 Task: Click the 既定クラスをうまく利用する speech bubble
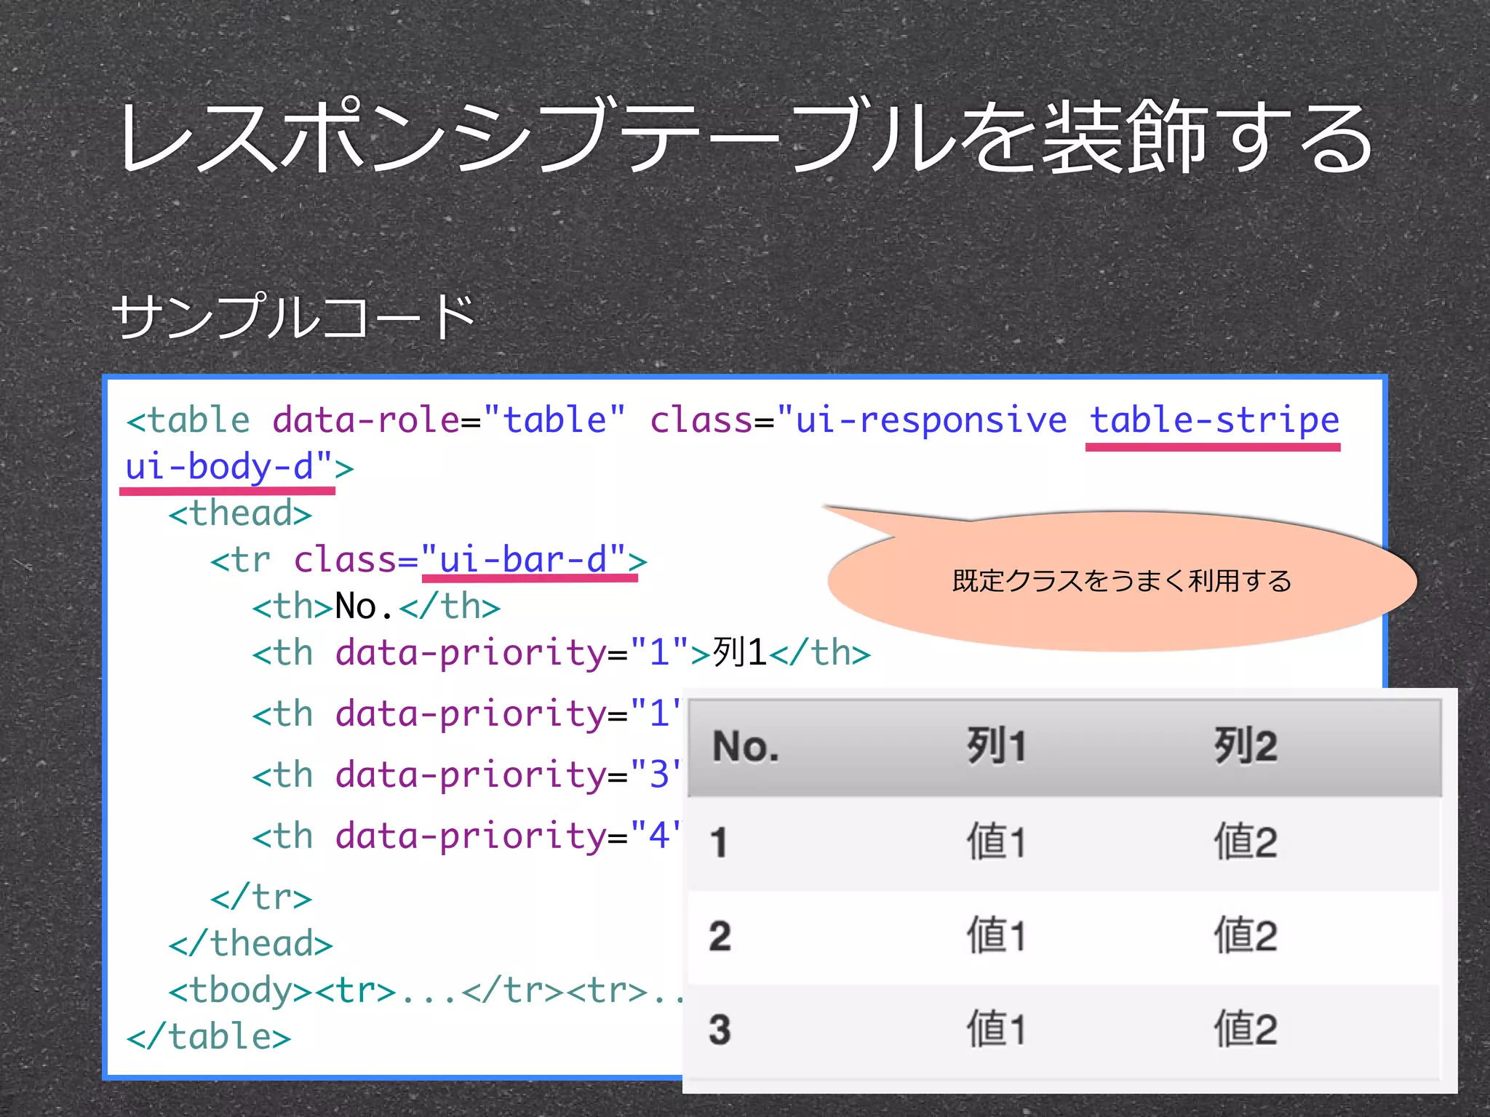point(1122,580)
